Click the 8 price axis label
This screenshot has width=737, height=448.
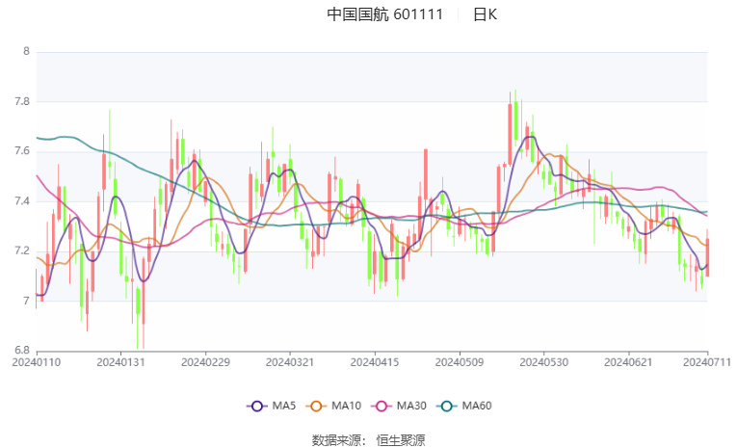[26, 51]
